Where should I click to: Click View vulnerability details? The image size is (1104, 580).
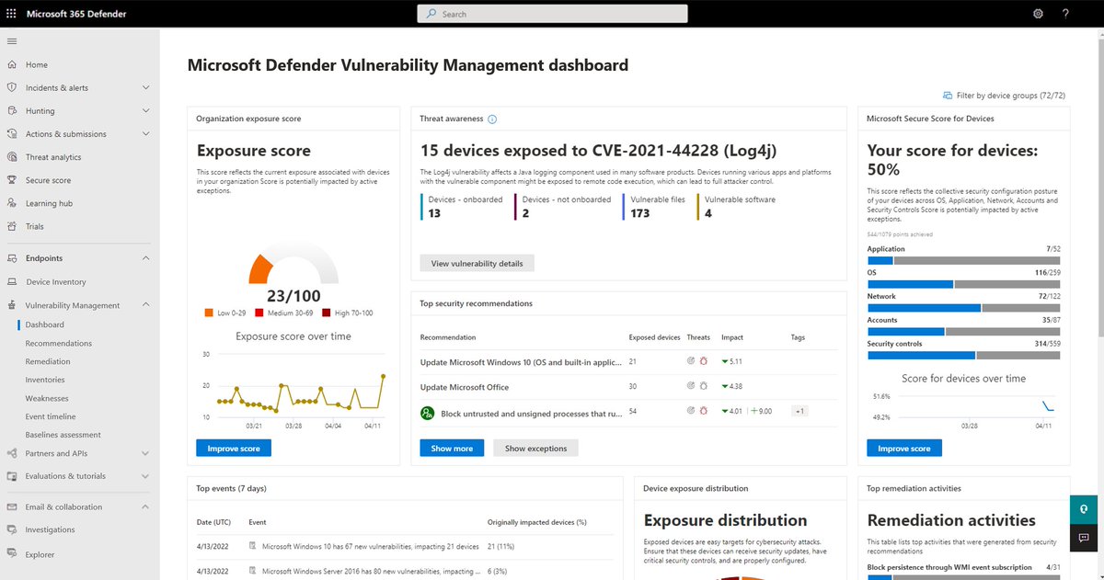pyautogui.click(x=477, y=262)
